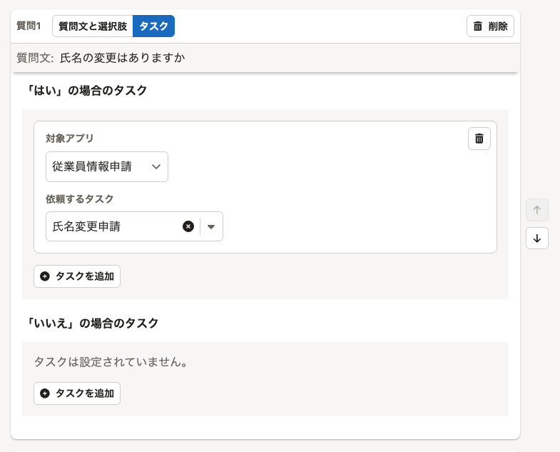Click the 対象アプリ field label
560x452 pixels.
[70, 139]
